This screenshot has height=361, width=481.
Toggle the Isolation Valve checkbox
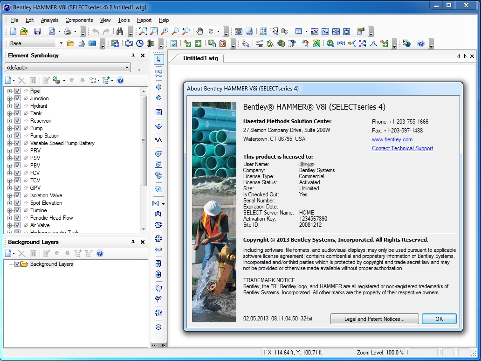(x=18, y=195)
